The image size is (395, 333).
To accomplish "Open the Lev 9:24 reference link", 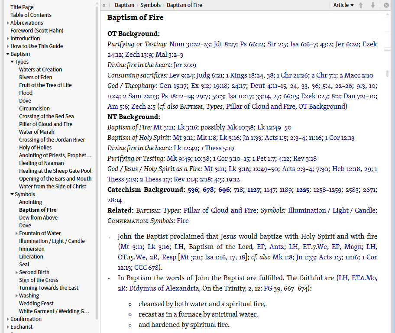I will tap(181, 75).
